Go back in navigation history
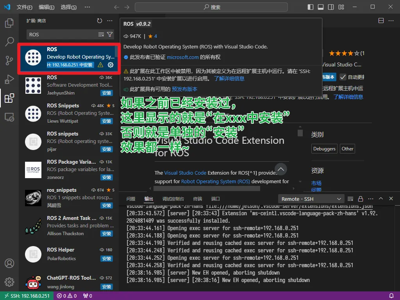 (116, 7)
